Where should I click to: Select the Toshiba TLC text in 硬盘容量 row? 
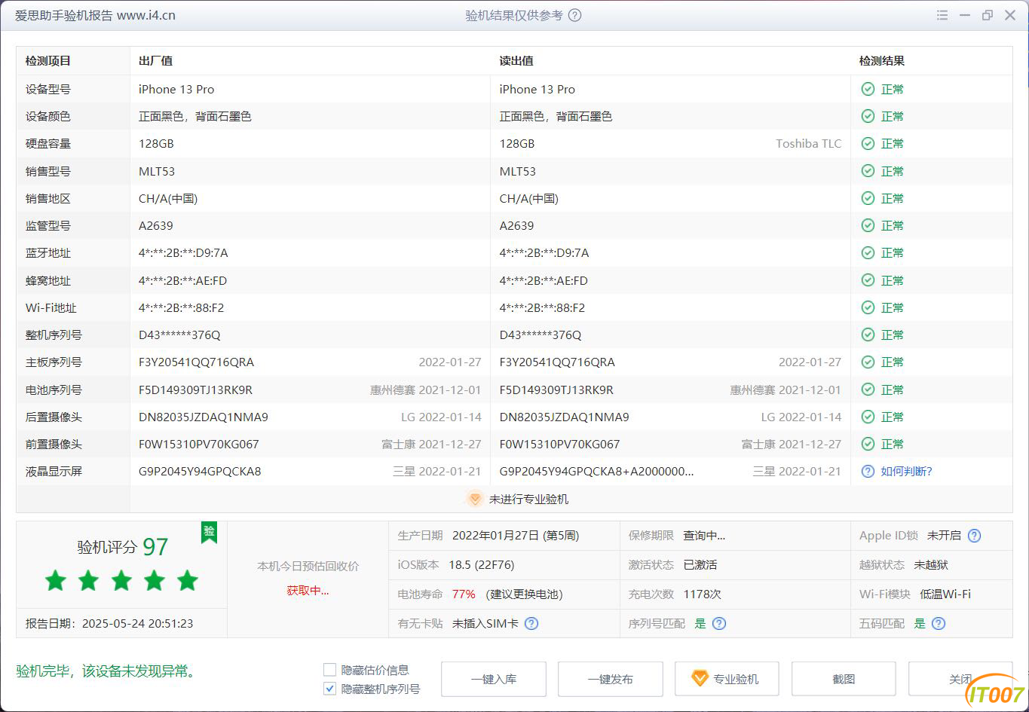click(808, 143)
